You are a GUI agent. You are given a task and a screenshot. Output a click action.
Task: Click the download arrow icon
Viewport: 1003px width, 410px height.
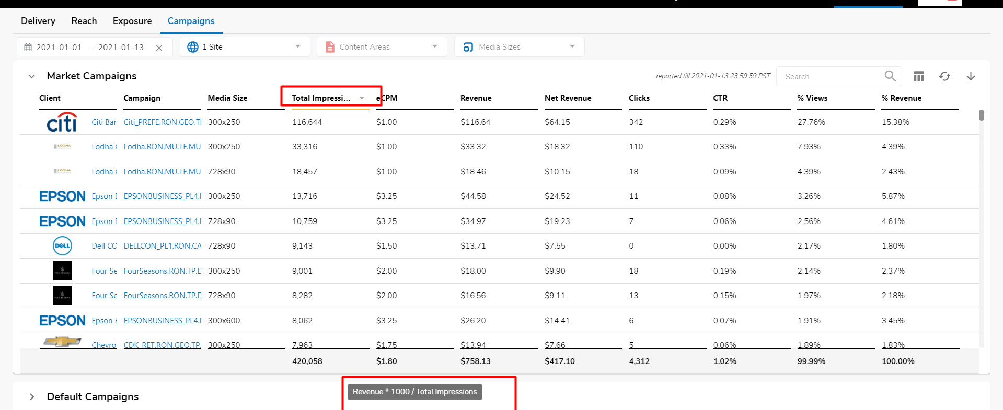[970, 77]
